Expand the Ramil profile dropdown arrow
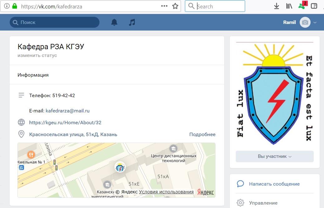Image resolution: width=324 pixels, height=208 pixels. click(315, 22)
